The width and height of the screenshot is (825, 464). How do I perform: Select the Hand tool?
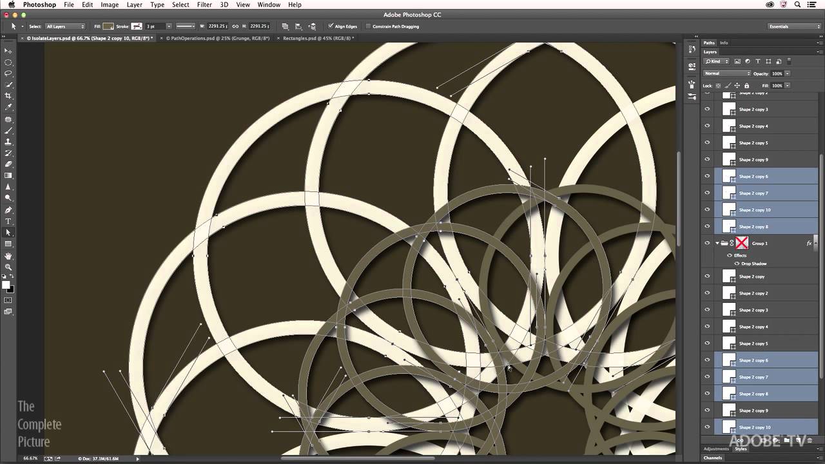(x=8, y=256)
